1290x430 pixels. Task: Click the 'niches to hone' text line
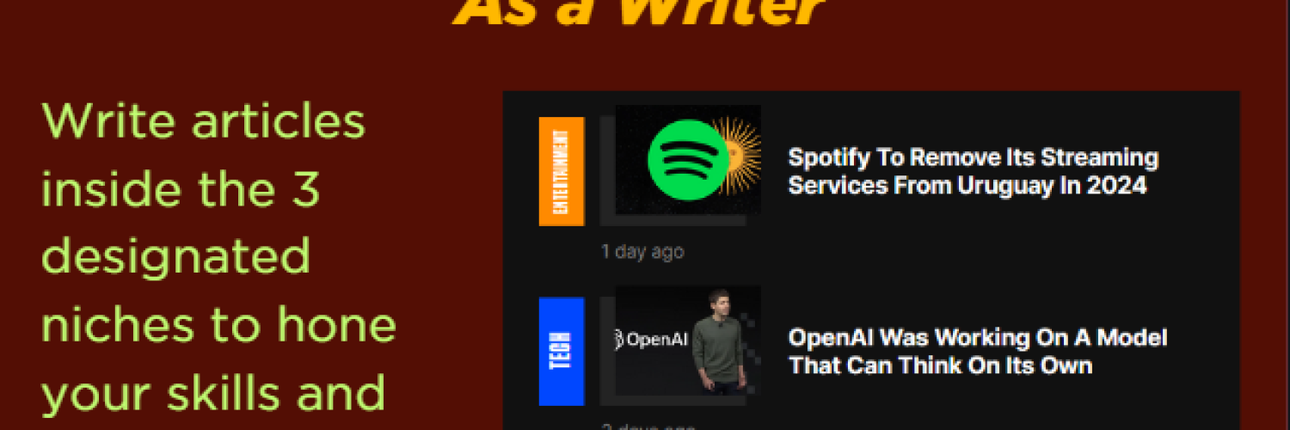pos(218,324)
